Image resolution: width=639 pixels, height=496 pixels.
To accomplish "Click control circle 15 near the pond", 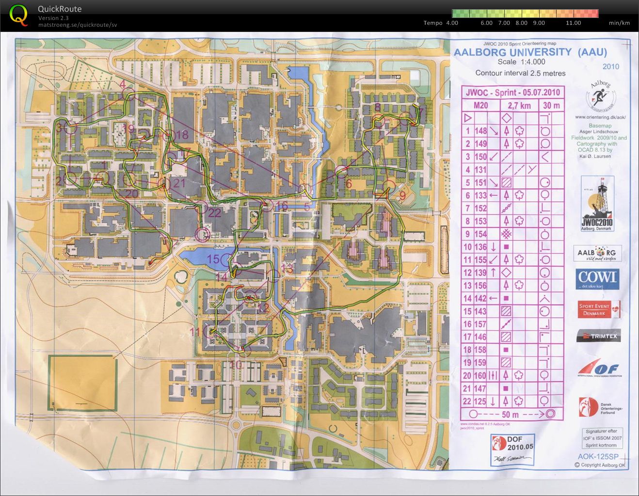I will coord(226,260).
